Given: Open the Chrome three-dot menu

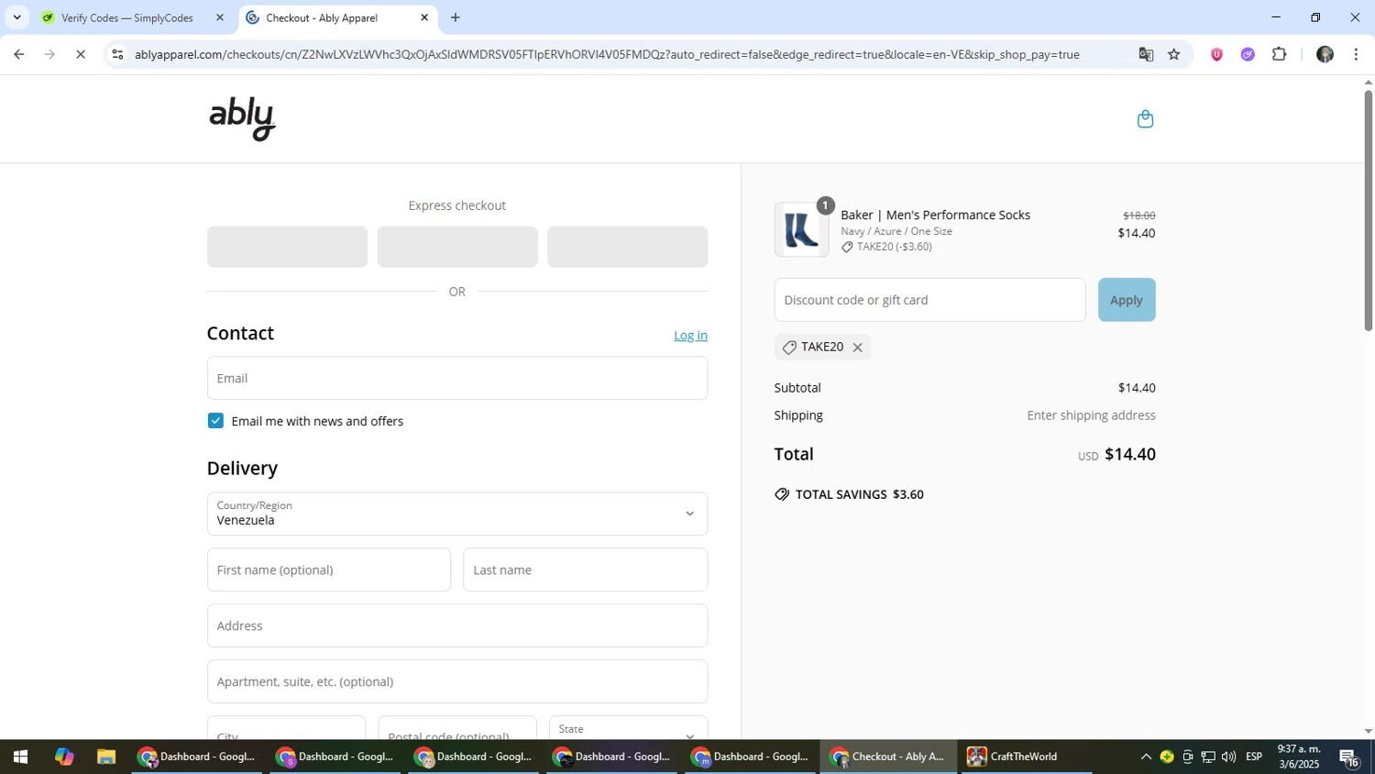Looking at the screenshot, I should click(1356, 54).
